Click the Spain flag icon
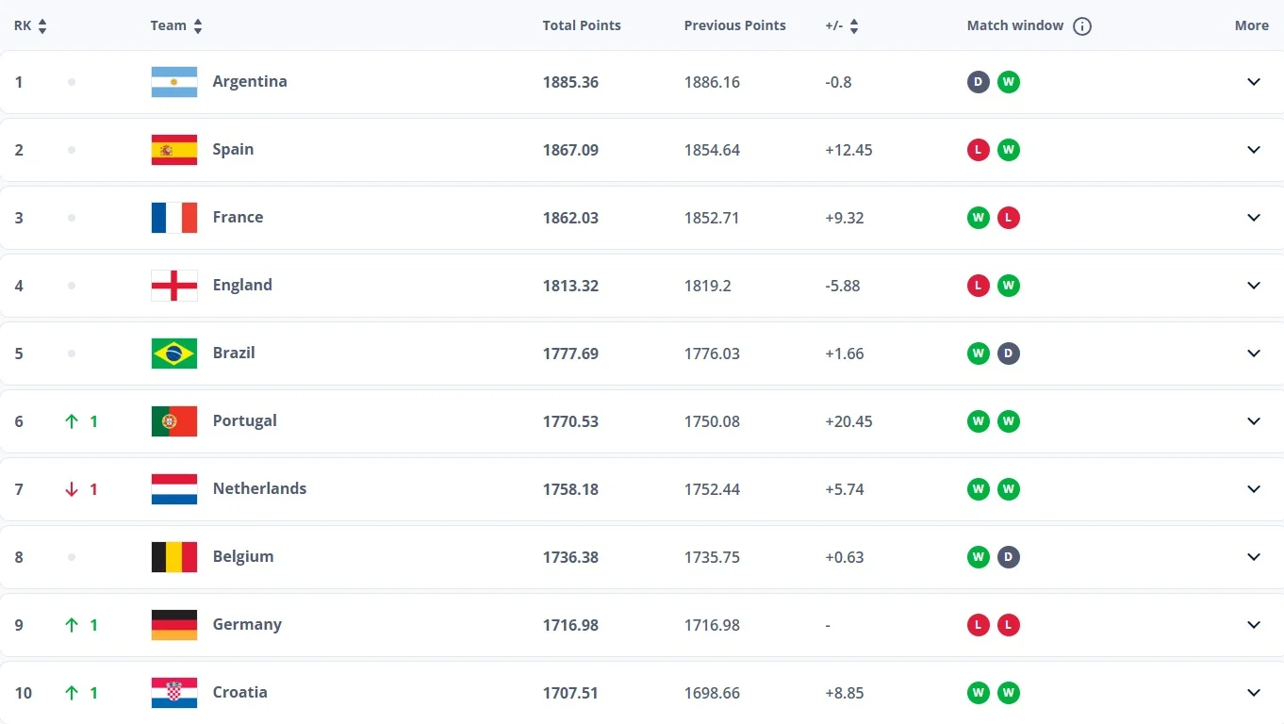This screenshot has height=724, width=1284. 174,150
